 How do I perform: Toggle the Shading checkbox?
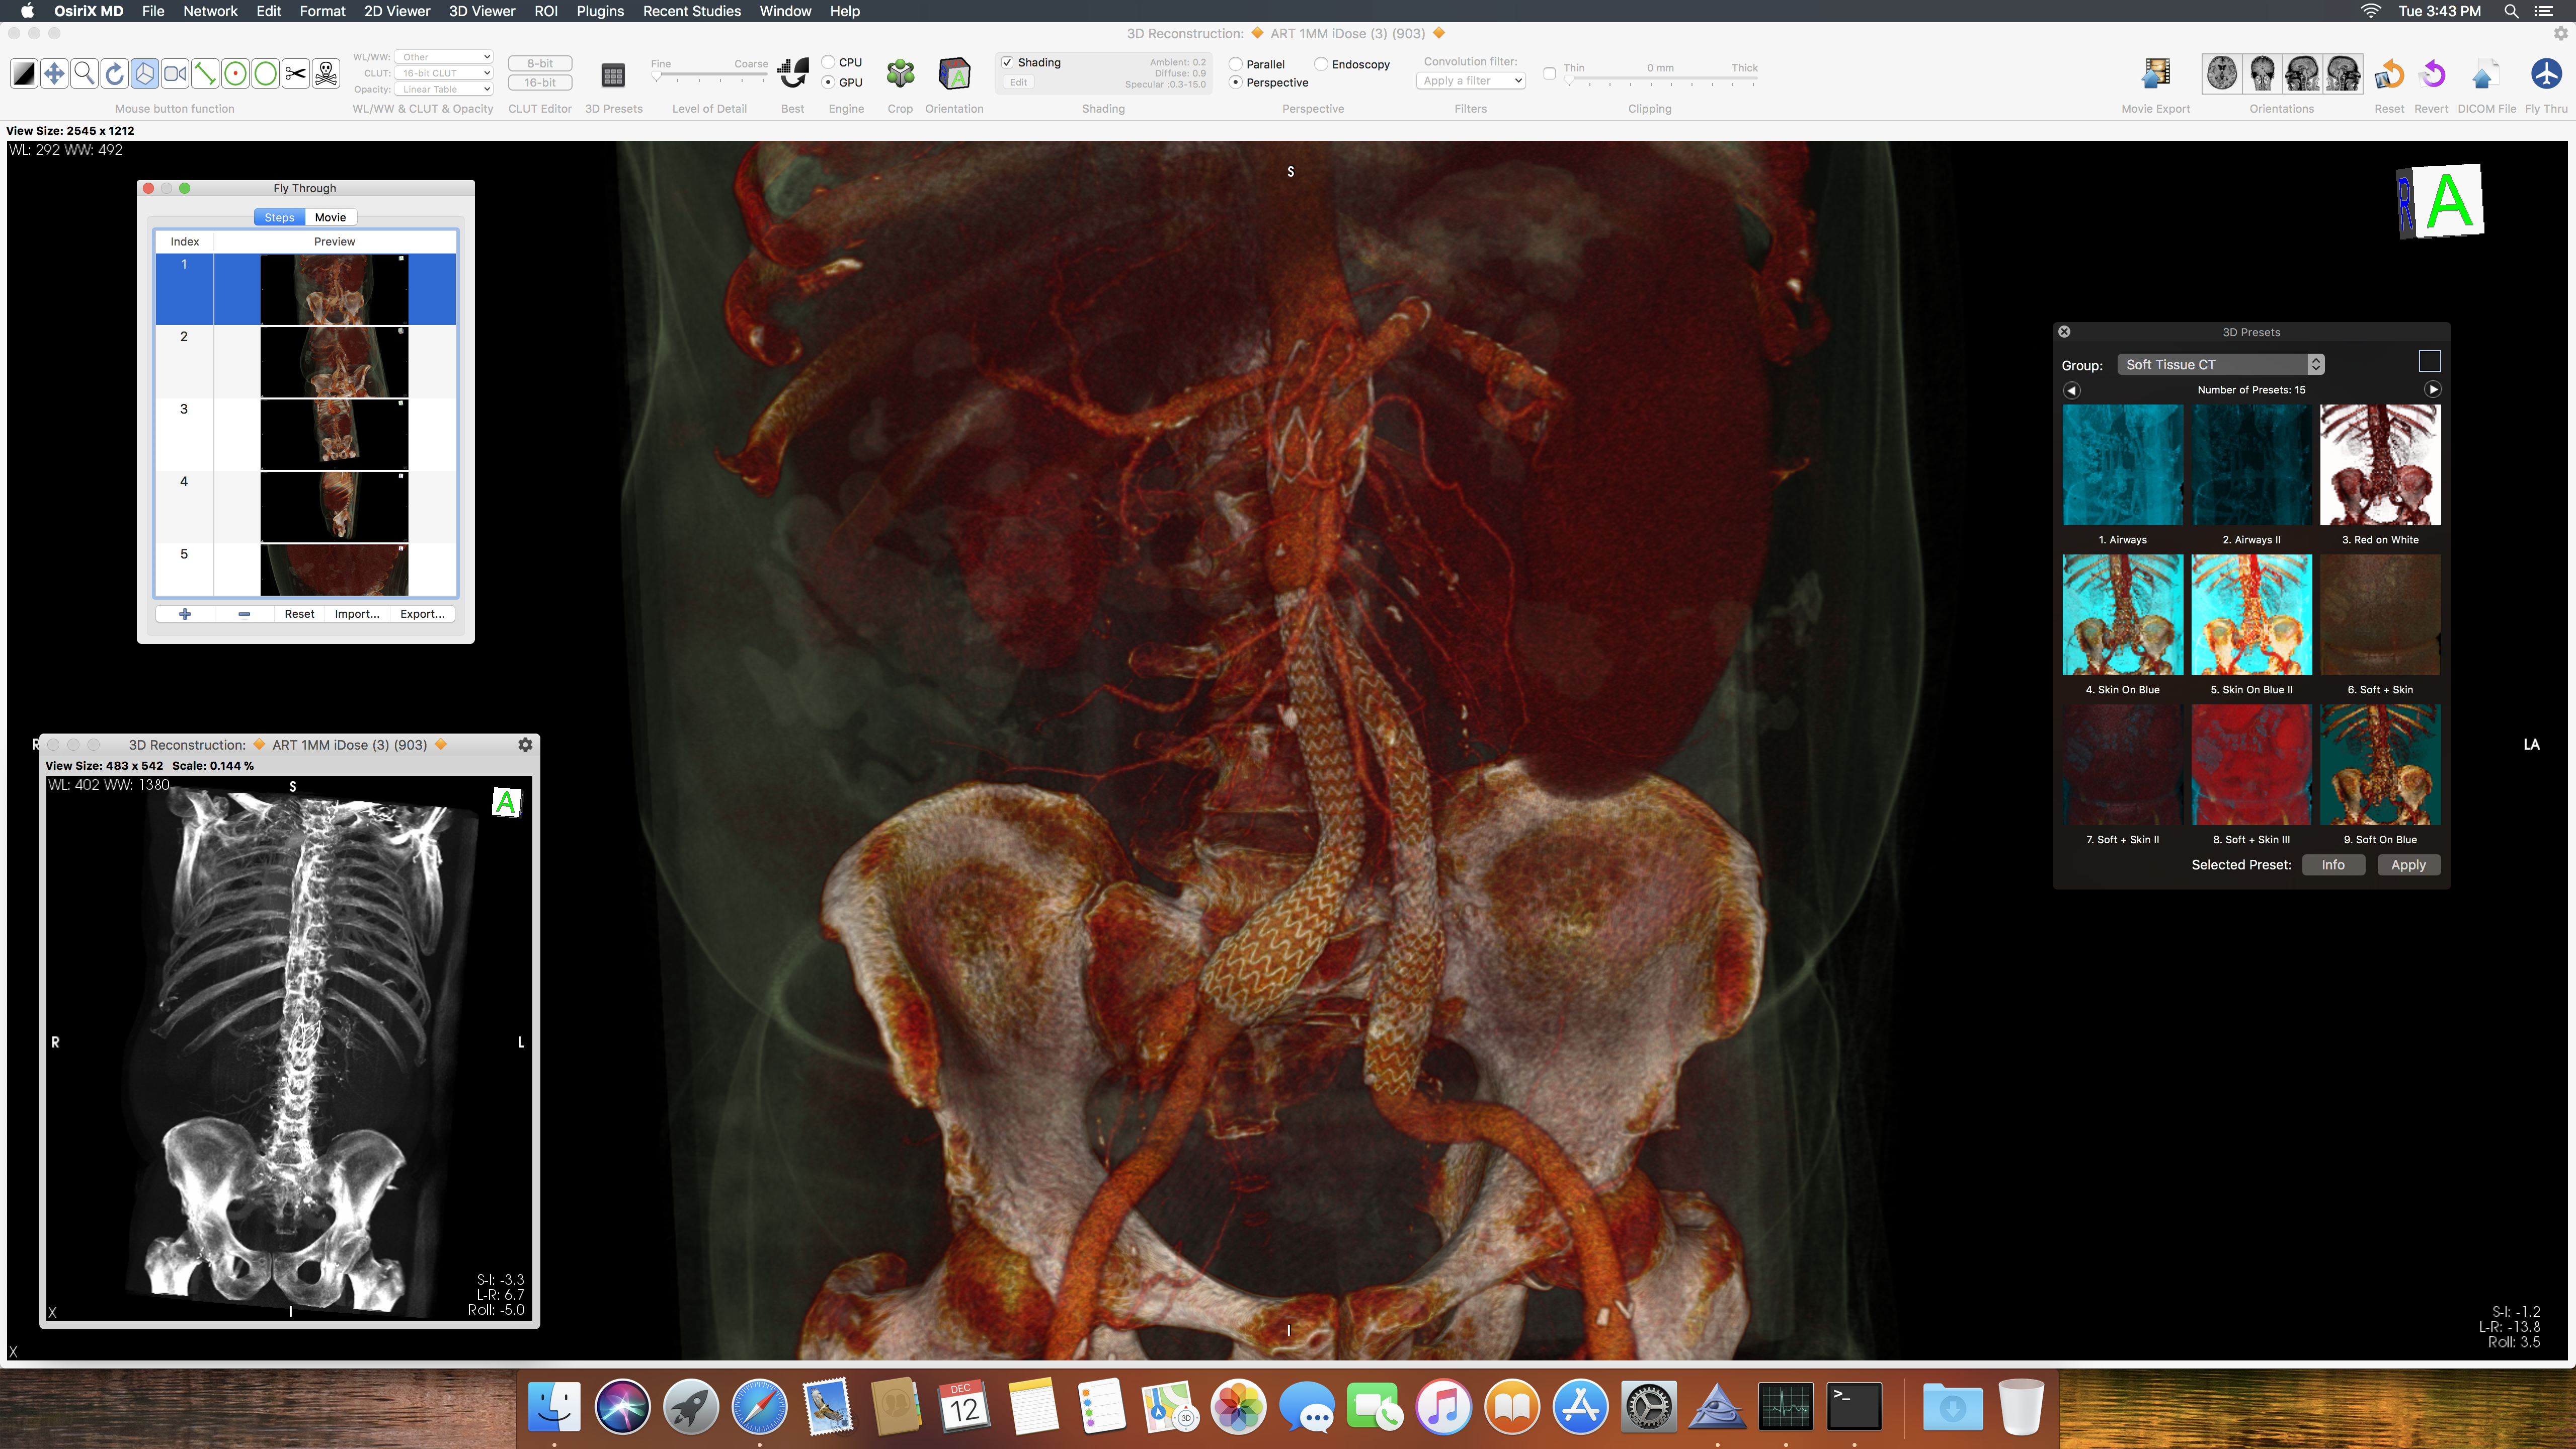(1008, 62)
